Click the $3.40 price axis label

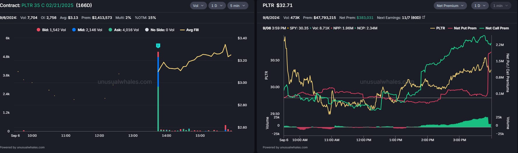(242, 38)
